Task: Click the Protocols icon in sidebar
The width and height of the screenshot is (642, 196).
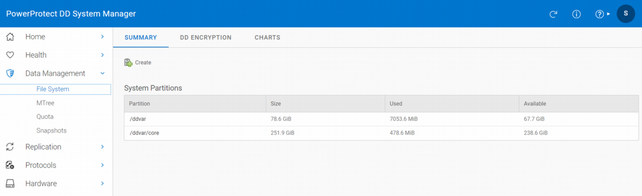Action: tap(10, 165)
